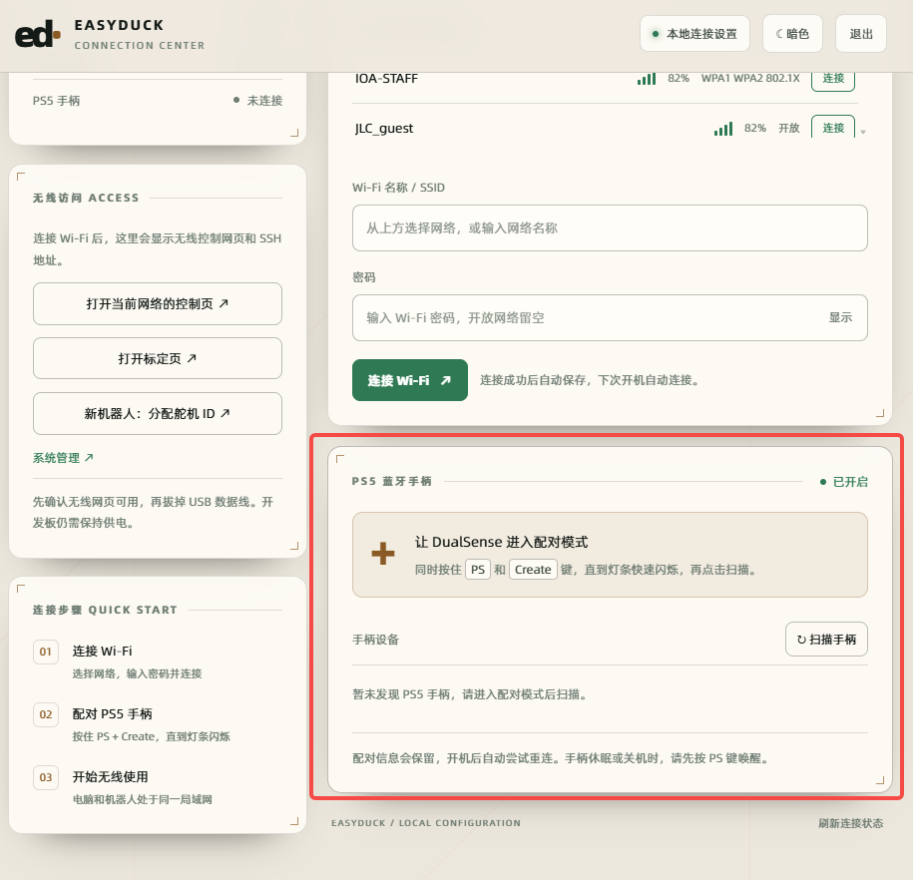Viewport: 913px width, 880px height.
Task: Toggle the 暗色 dark mode button
Action: [792, 34]
